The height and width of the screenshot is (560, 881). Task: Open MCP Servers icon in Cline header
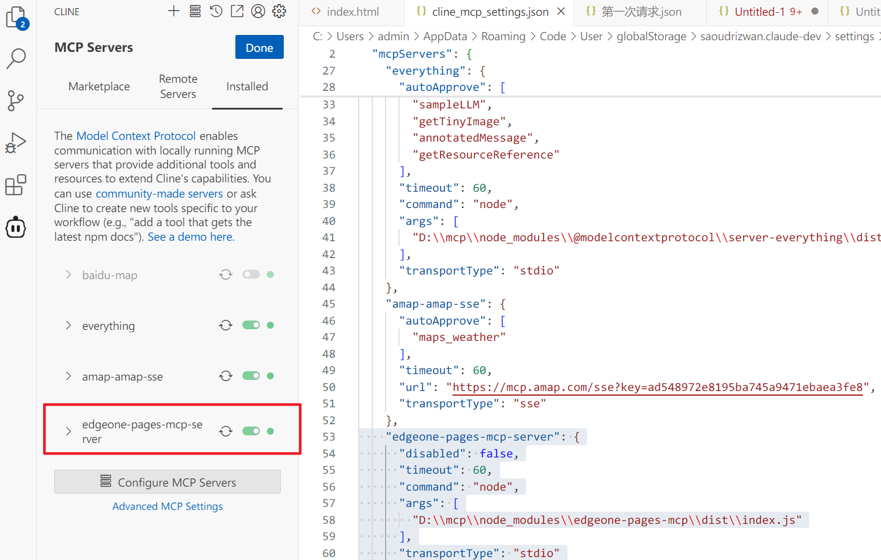[x=195, y=11]
